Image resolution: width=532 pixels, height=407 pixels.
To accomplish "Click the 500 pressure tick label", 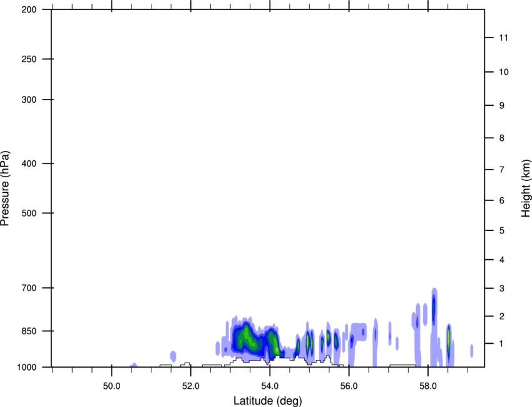I will 29,213.
